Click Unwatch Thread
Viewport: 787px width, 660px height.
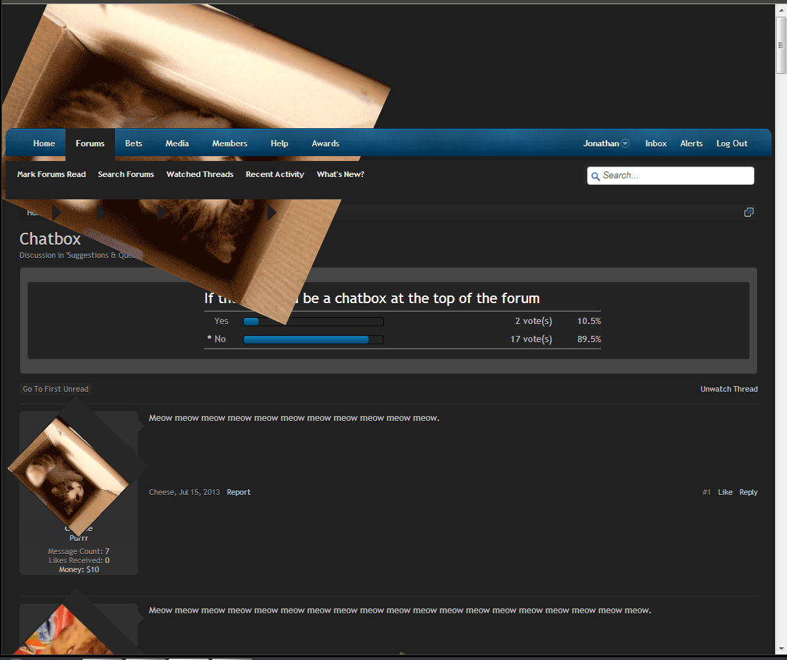(x=729, y=389)
